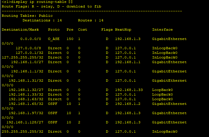Select the 192.168.1.1/32 destination
The height and width of the screenshot is (137, 209).
[x=27, y=71]
